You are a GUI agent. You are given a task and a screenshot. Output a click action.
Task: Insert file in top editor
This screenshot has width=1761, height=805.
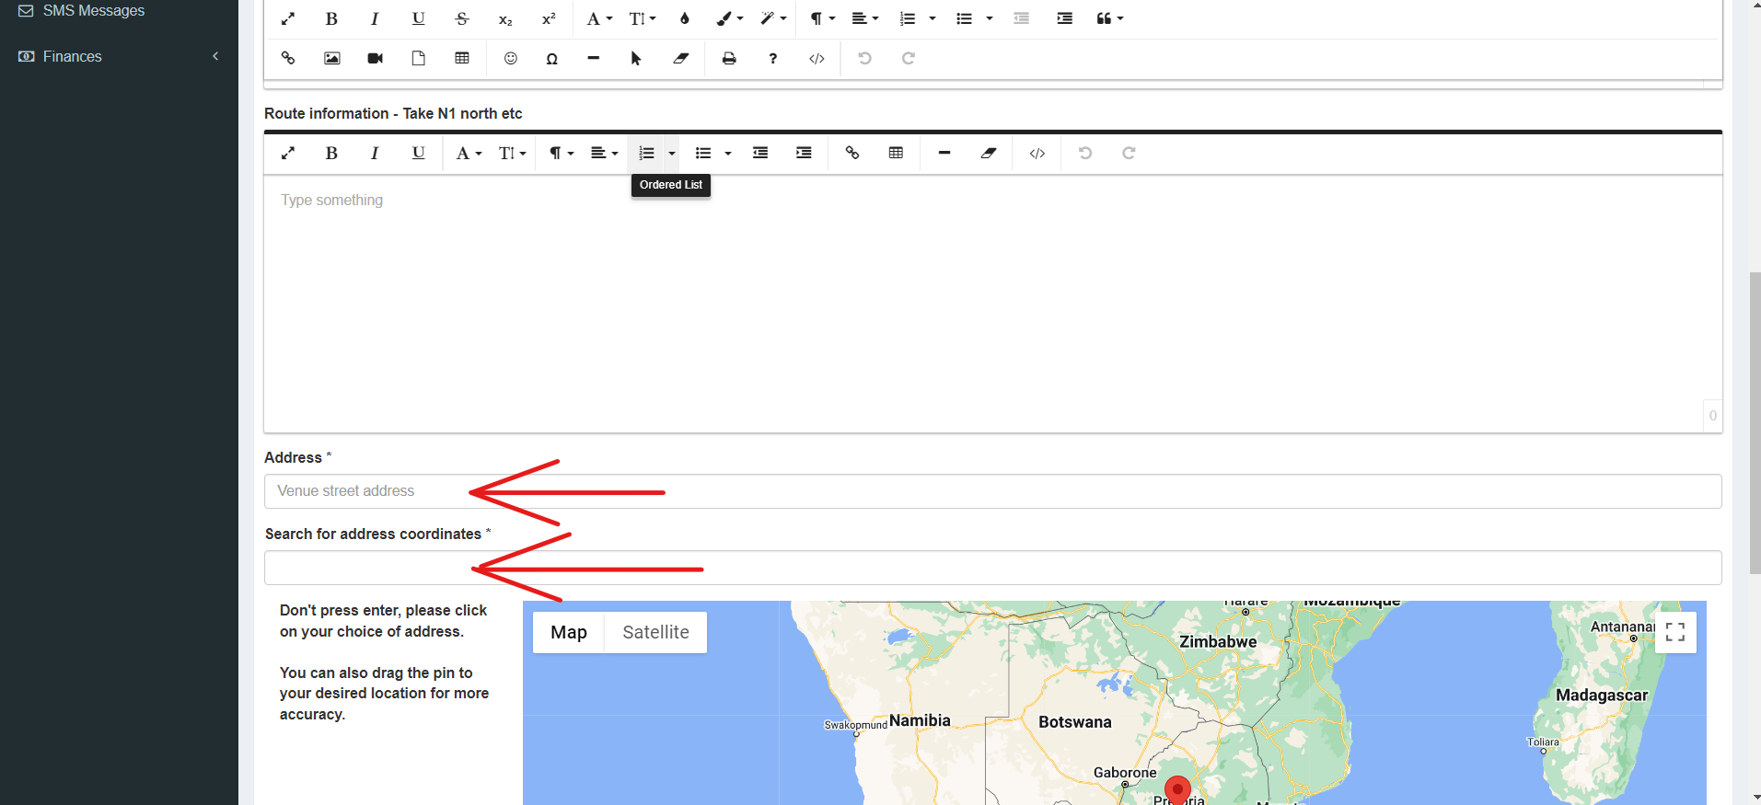click(x=418, y=58)
